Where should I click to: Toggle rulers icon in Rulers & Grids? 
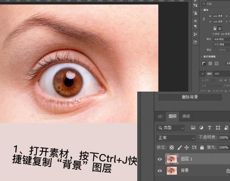204,63
